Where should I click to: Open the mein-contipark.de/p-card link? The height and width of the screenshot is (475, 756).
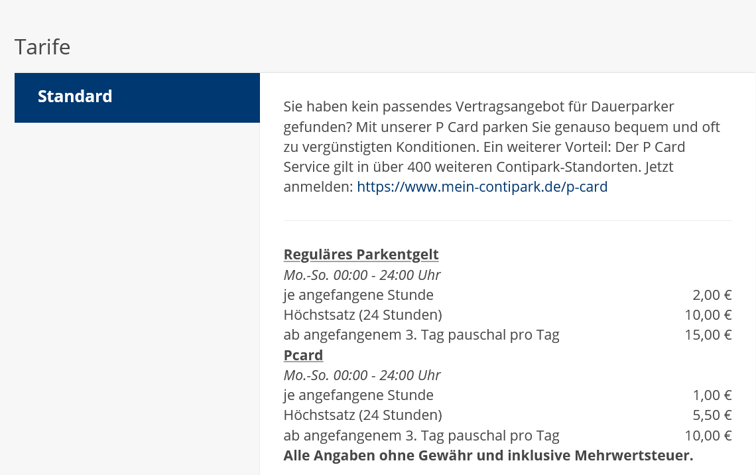pyautogui.click(x=482, y=187)
